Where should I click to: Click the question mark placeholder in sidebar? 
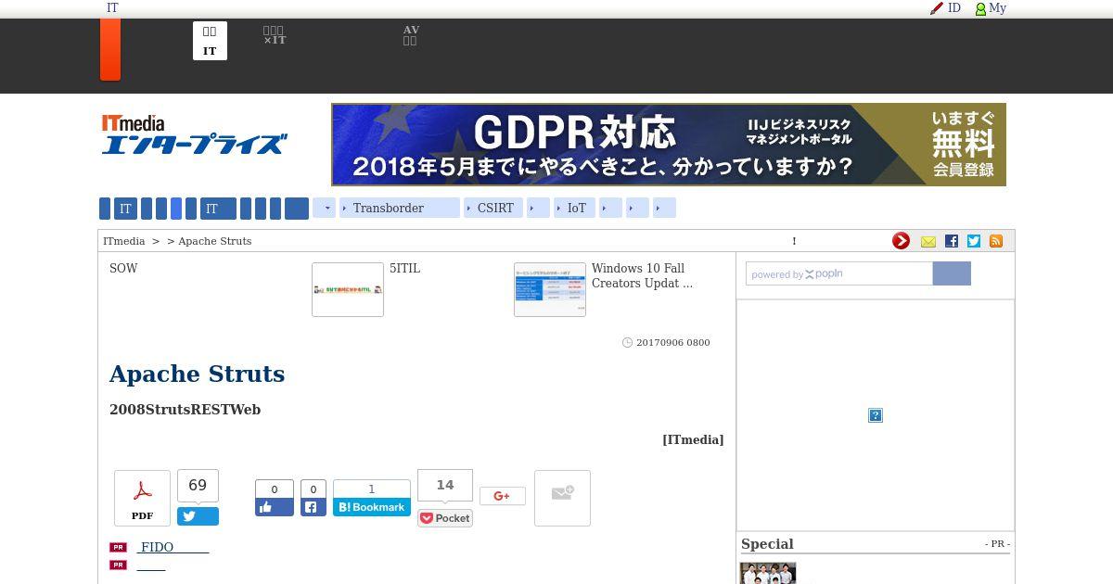point(875,415)
